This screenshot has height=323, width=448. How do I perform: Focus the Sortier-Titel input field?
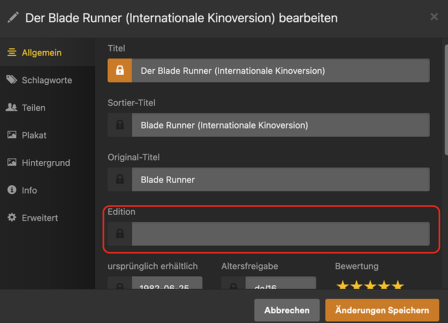[280, 125]
